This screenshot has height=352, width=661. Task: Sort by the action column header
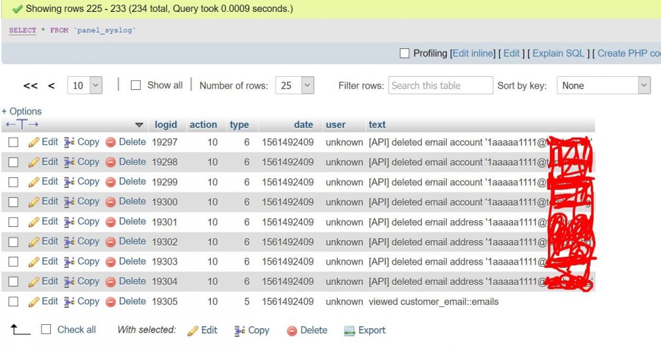point(203,124)
